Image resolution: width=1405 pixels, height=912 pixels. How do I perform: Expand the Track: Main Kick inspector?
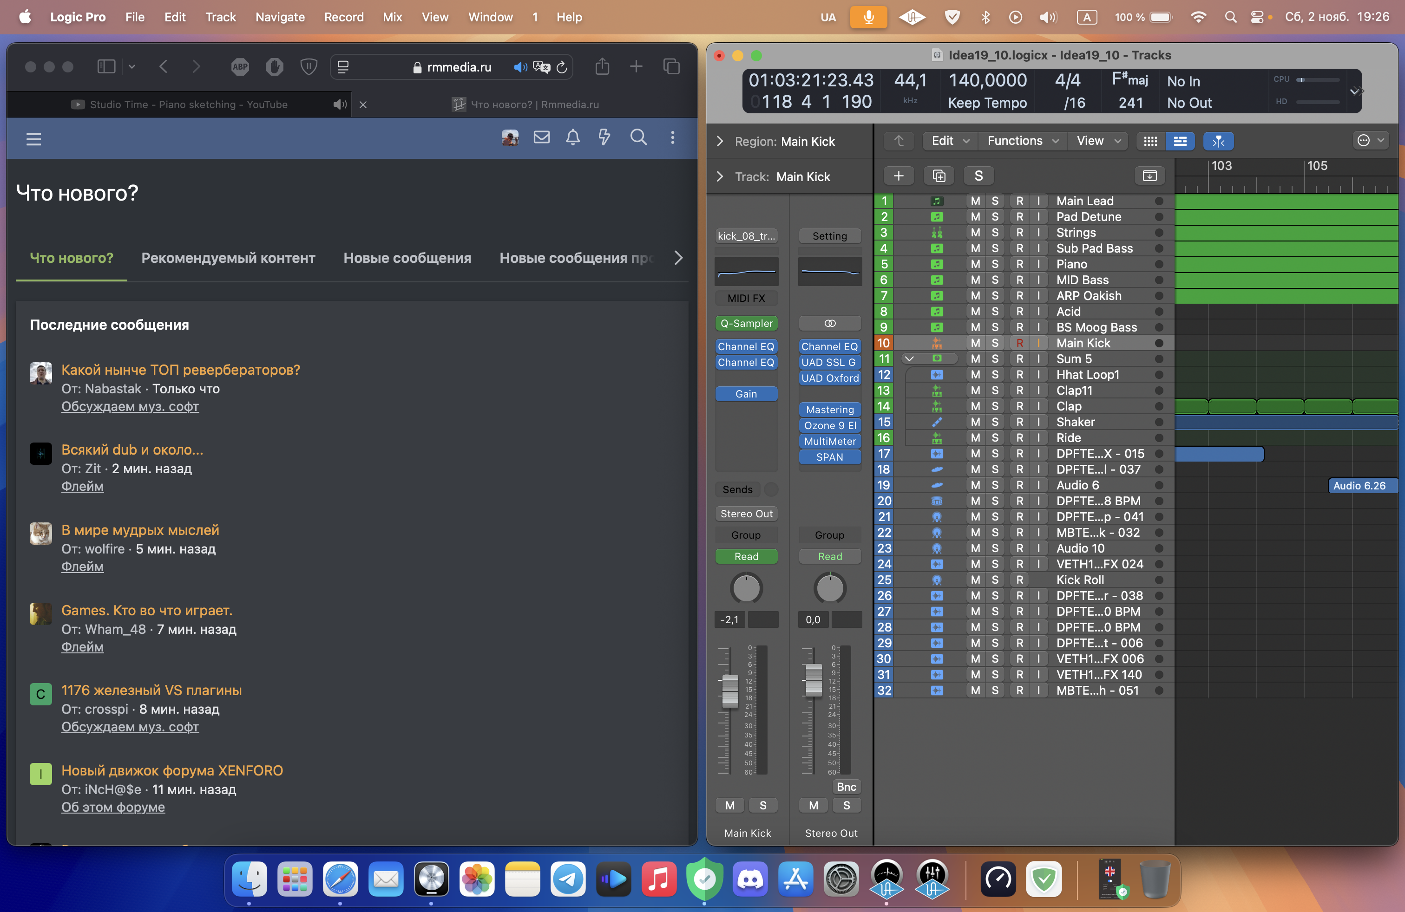[x=720, y=177]
